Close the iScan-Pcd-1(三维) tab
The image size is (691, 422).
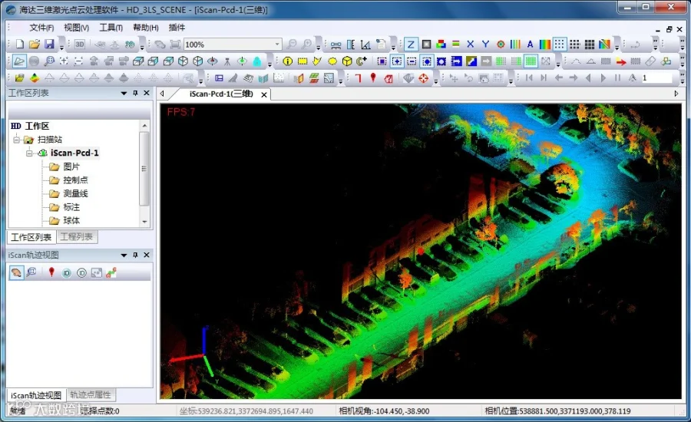click(264, 94)
